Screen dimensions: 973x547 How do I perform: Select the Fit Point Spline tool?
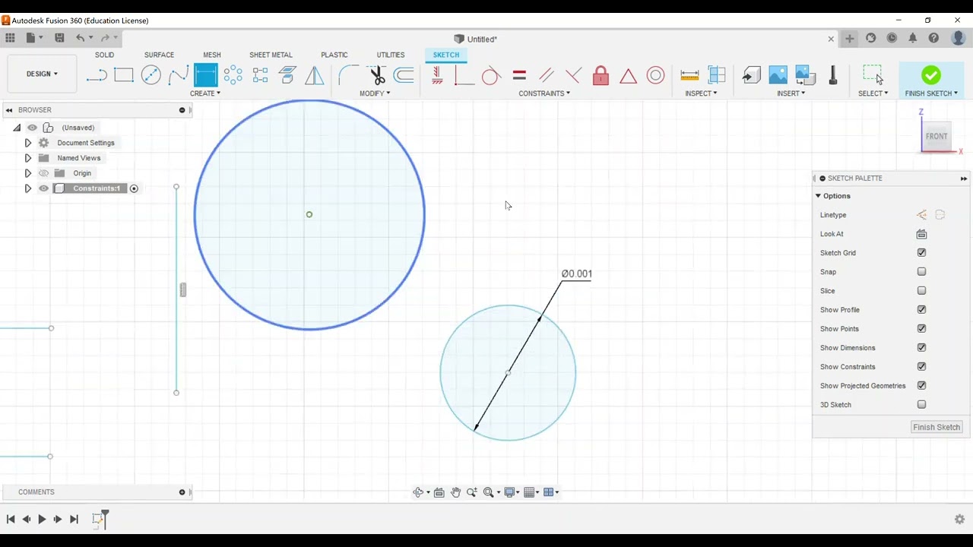coord(179,75)
